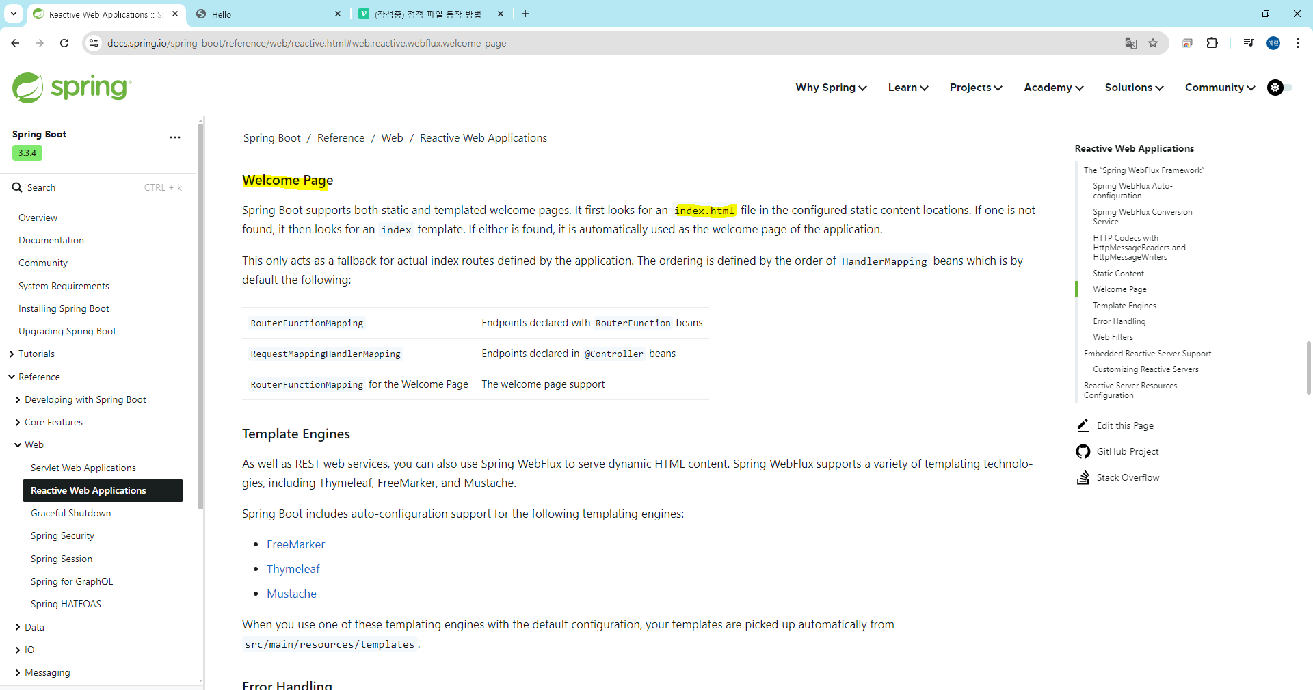This screenshot has height=690, width=1313.
Task: Collapse the Web tree section
Action: 18,444
